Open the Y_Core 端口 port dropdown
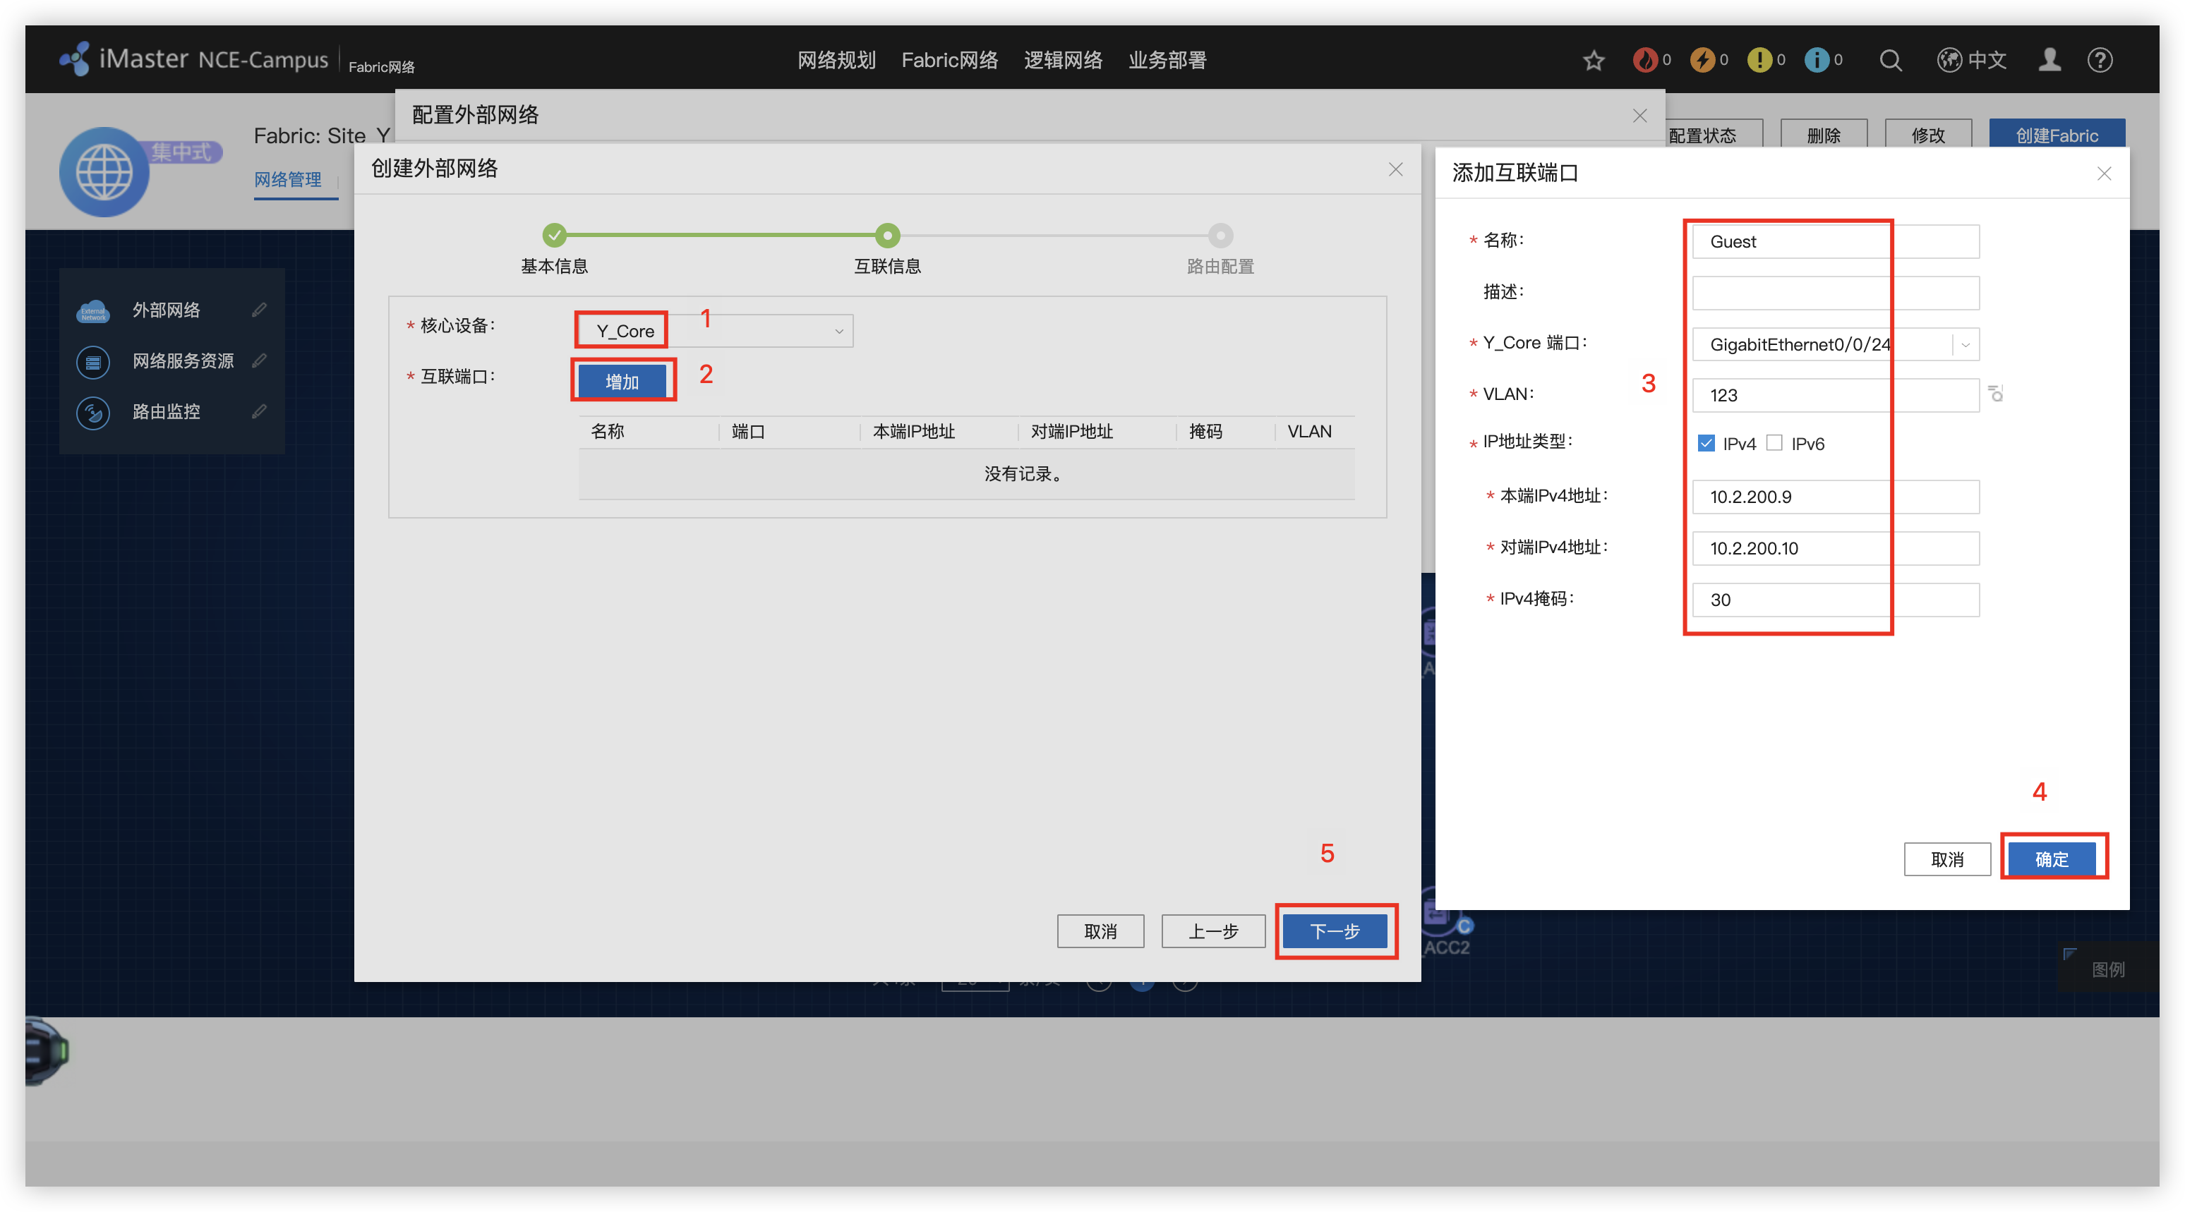This screenshot has width=2185, height=1212. pos(1966,344)
